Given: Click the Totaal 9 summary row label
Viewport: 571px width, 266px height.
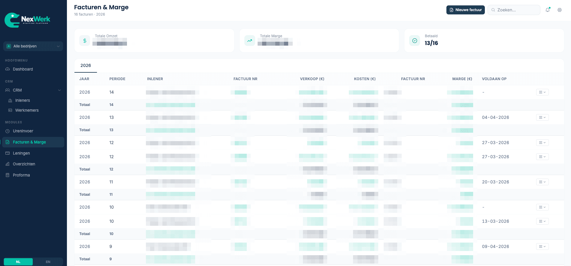Looking at the screenshot, I should [x=85, y=259].
